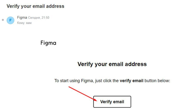Click the words button below: ending the sentence

point(157,81)
